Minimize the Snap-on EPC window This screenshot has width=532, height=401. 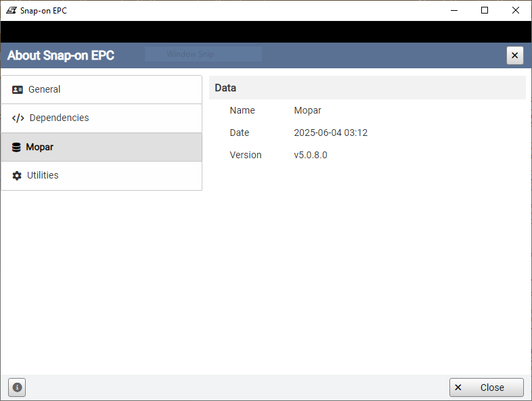pos(453,10)
